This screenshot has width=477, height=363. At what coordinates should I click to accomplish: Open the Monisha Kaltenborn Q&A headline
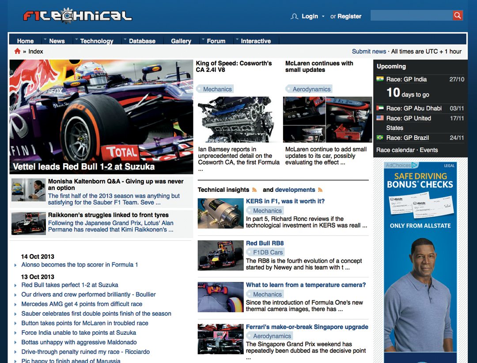pyautogui.click(x=116, y=184)
